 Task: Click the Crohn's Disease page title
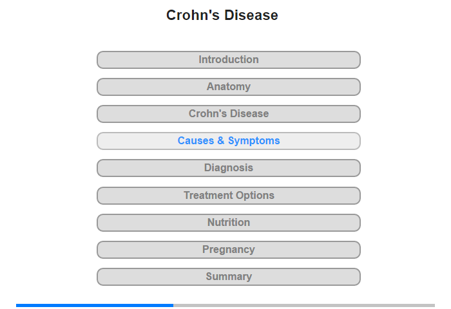[x=222, y=15]
